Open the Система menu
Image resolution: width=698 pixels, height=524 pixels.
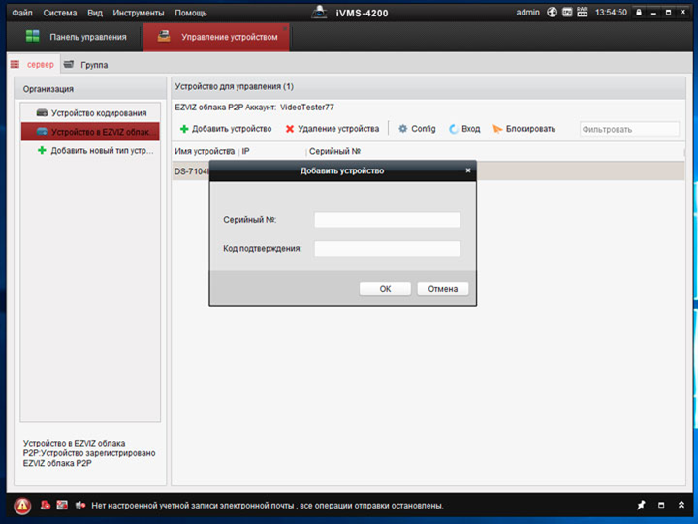coord(60,13)
